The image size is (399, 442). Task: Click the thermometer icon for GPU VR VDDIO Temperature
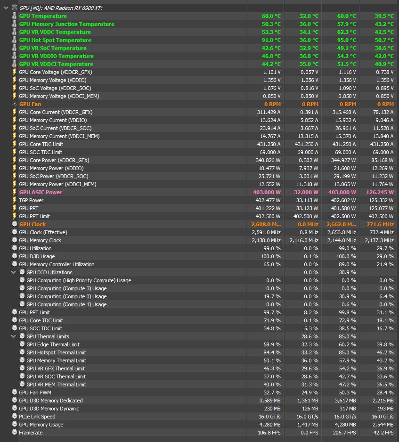point(15,56)
